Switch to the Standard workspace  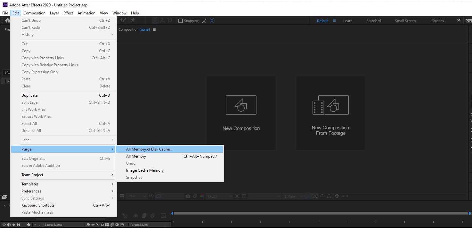[x=374, y=21]
